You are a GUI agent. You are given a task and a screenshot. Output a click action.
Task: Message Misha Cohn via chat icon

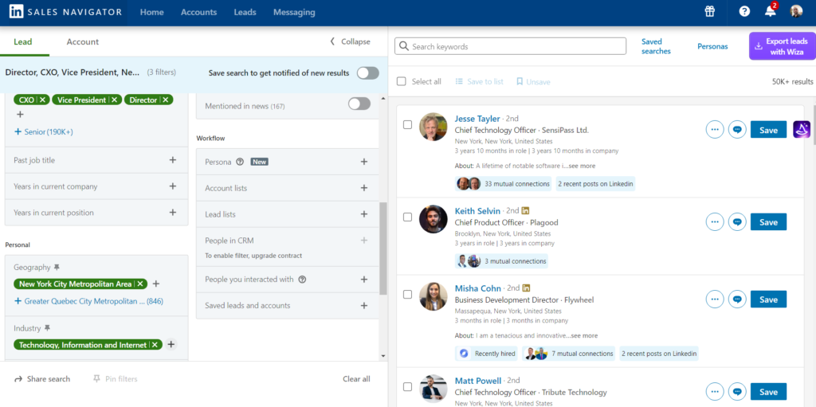(x=737, y=299)
